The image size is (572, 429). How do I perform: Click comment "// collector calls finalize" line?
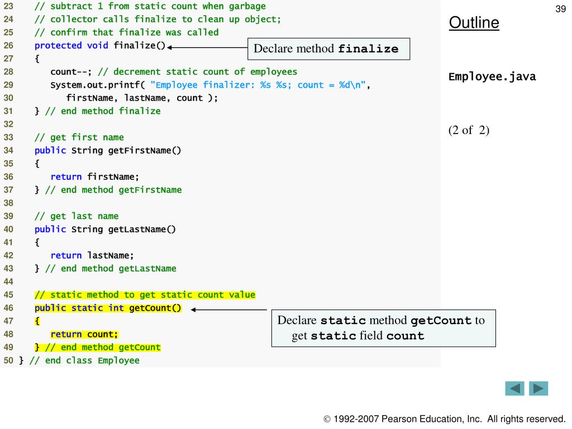(158, 20)
